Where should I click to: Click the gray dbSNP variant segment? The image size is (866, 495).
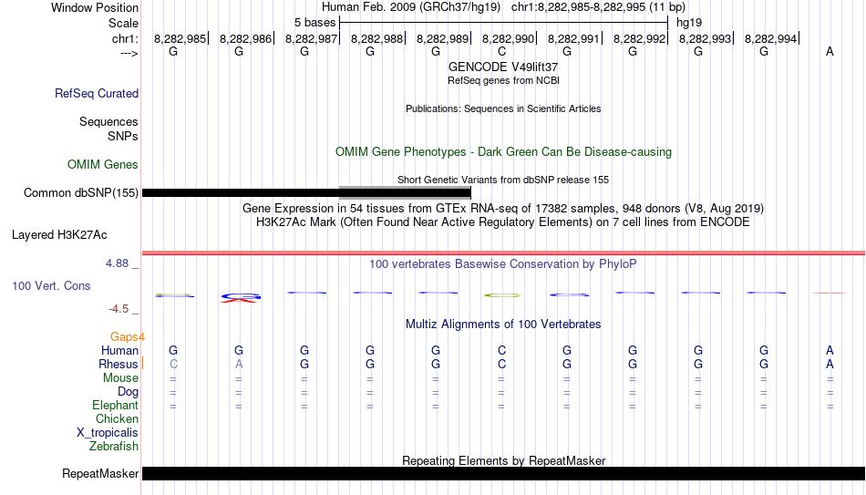[405, 193]
